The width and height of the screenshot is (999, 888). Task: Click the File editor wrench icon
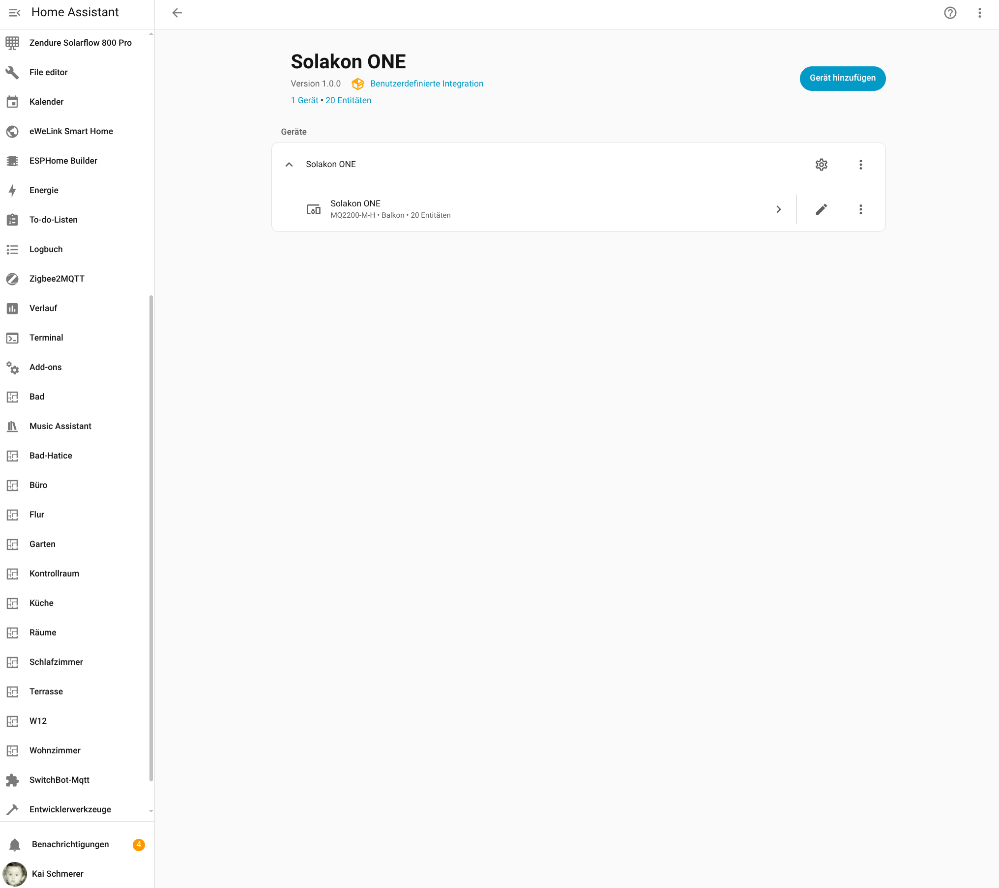(x=12, y=72)
